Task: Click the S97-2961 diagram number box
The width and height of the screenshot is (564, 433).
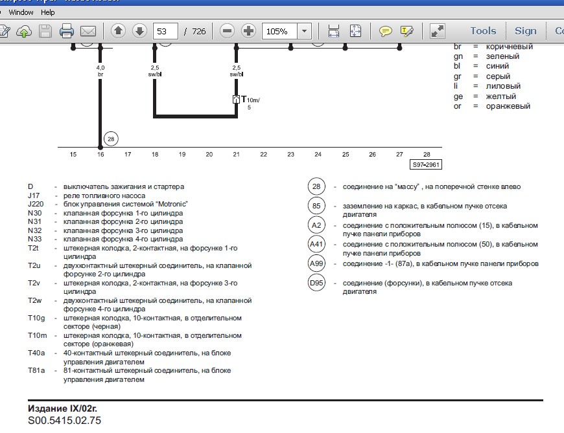Action: tap(426, 165)
